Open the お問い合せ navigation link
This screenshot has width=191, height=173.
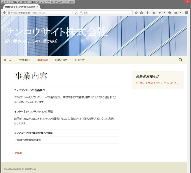click(61, 60)
